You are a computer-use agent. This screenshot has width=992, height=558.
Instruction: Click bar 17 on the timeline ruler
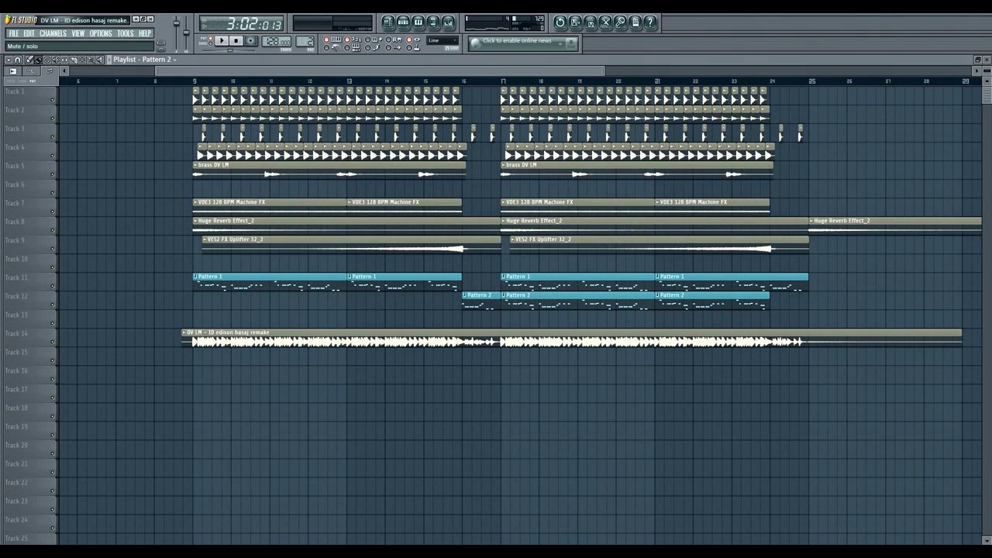tap(503, 81)
